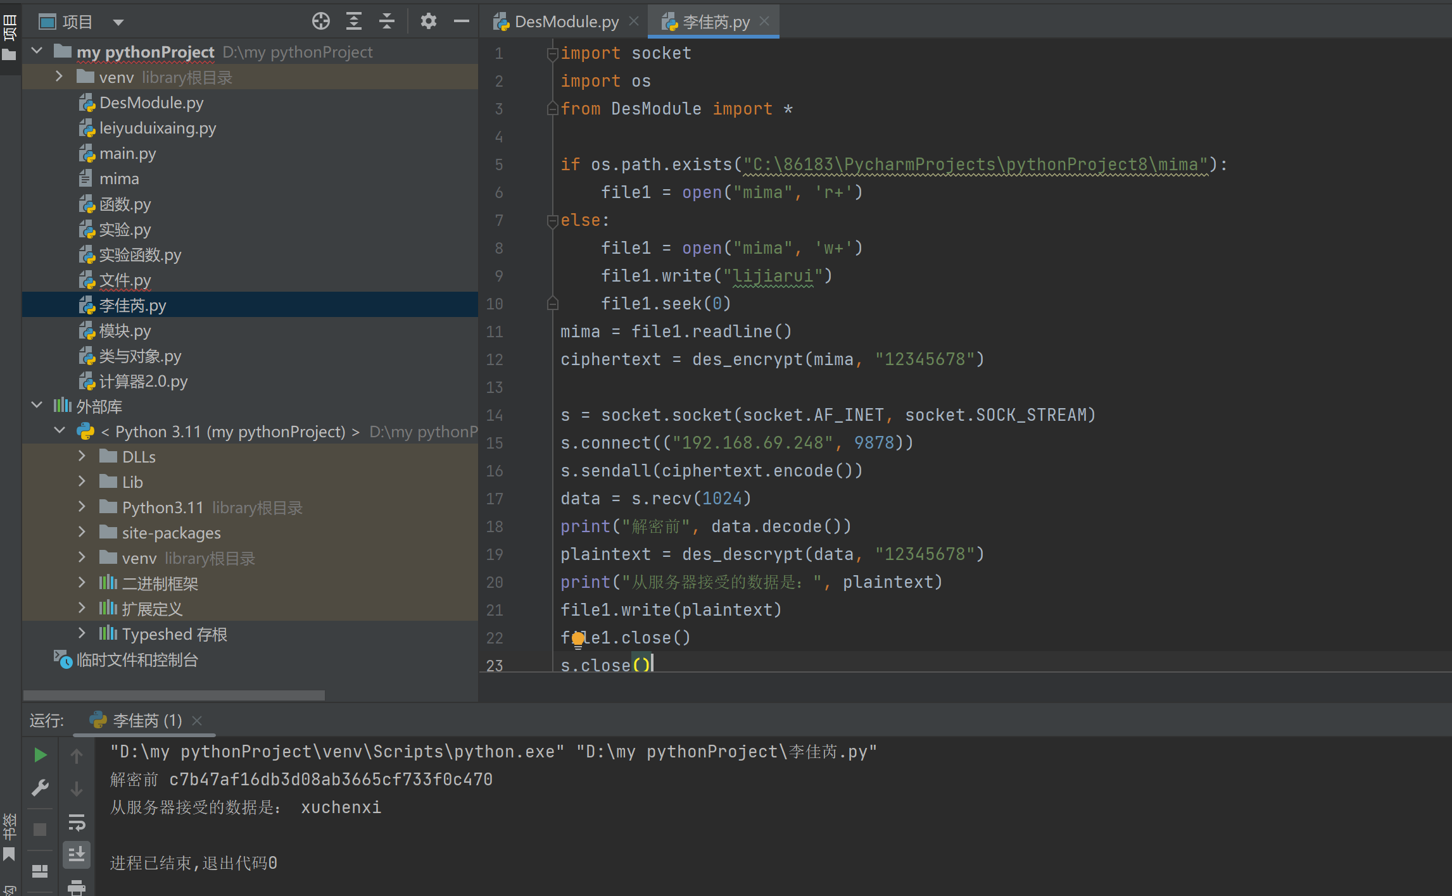Toggle soft-wrap in run console
1452x896 pixels.
tap(77, 822)
